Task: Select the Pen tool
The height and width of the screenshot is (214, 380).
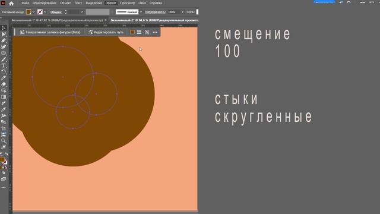Action: tap(4, 40)
